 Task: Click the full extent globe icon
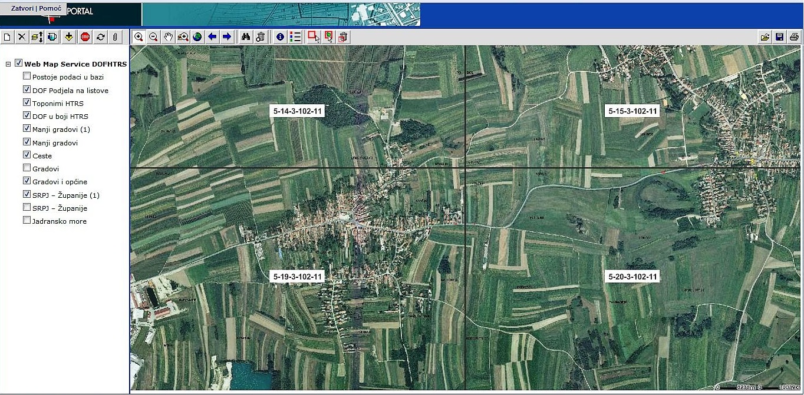click(x=197, y=36)
